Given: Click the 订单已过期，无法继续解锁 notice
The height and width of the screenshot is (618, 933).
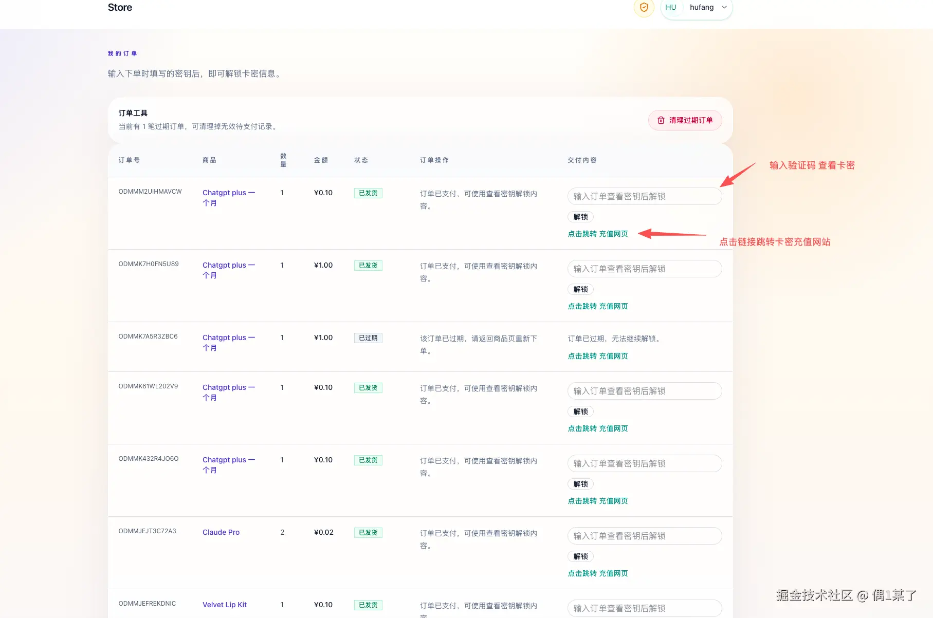Looking at the screenshot, I should pos(615,339).
